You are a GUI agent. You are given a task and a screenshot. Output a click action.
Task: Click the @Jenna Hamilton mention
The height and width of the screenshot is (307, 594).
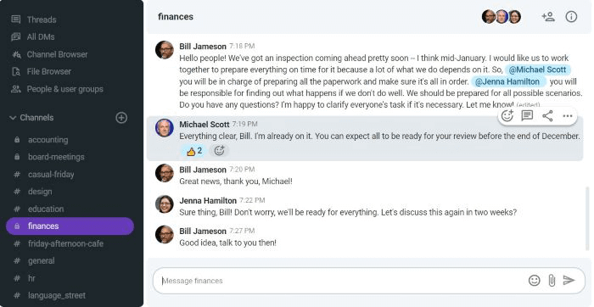(x=507, y=81)
